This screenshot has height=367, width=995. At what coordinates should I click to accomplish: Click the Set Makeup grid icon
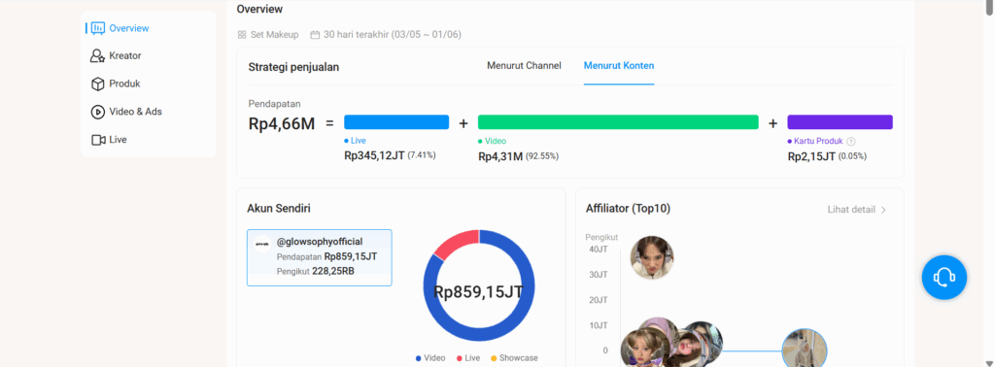point(242,35)
